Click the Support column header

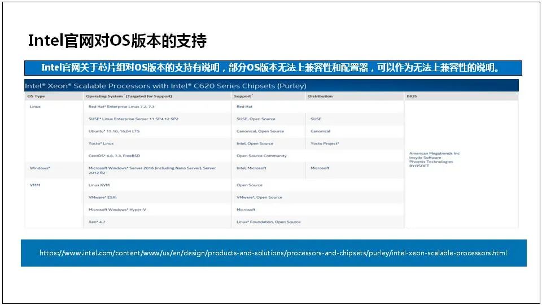(x=243, y=96)
